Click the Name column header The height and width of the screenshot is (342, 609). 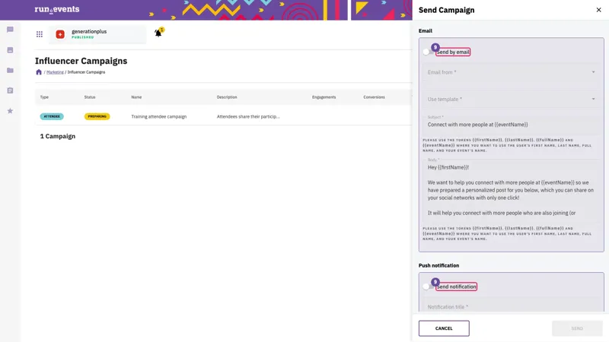[136, 97]
